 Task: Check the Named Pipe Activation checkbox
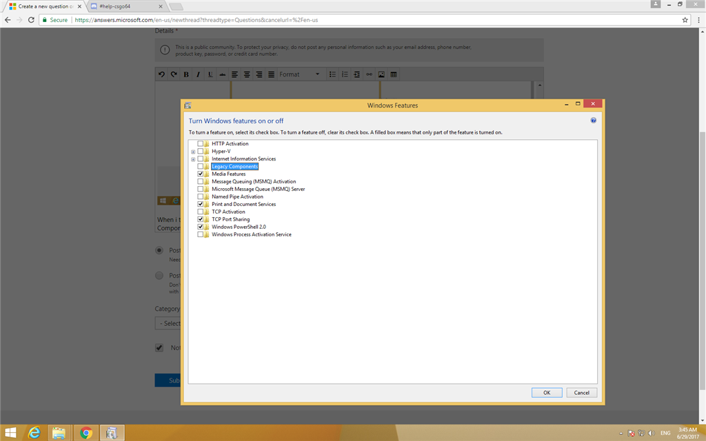tap(201, 196)
